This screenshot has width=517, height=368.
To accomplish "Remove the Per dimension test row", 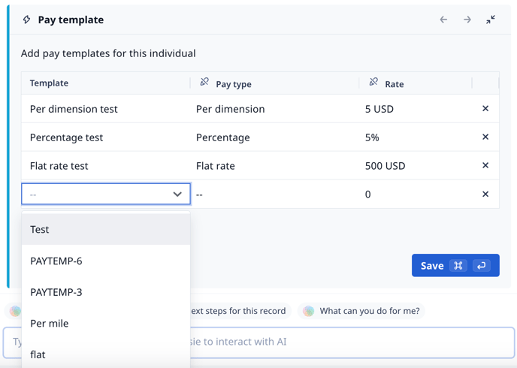I will click(485, 109).
